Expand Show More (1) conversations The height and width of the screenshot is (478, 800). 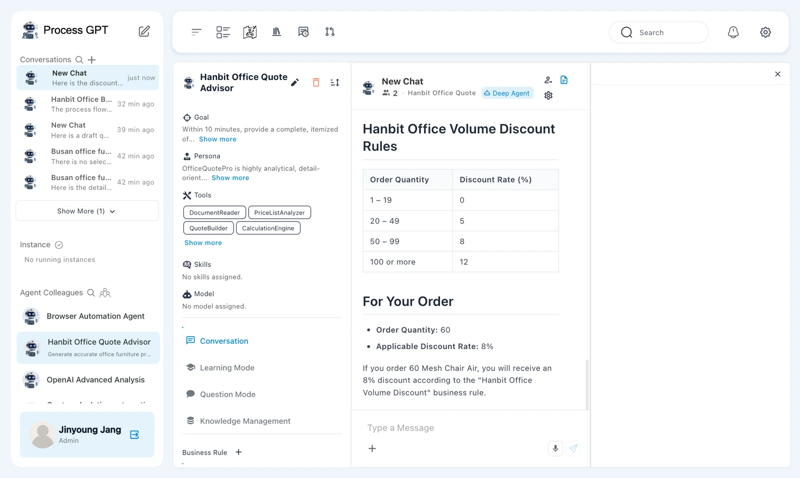[87, 211]
